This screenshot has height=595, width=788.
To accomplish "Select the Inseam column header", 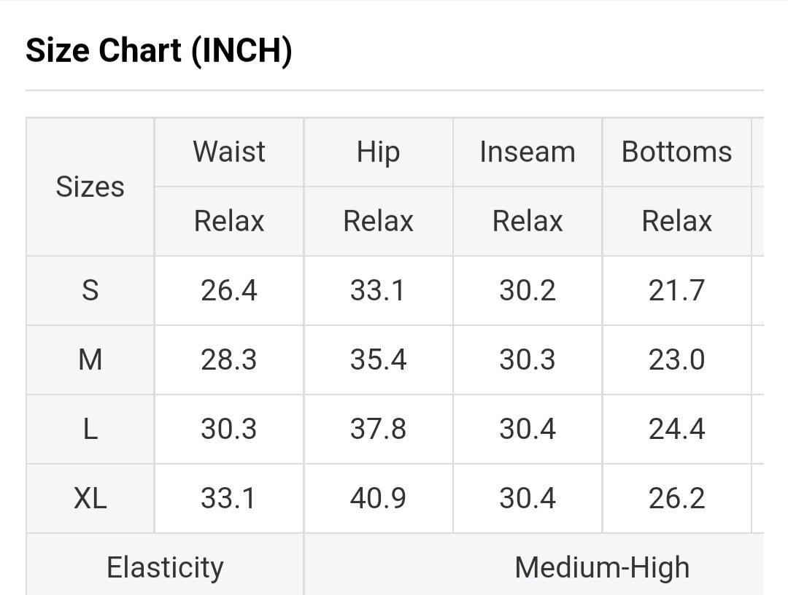I will (527, 152).
